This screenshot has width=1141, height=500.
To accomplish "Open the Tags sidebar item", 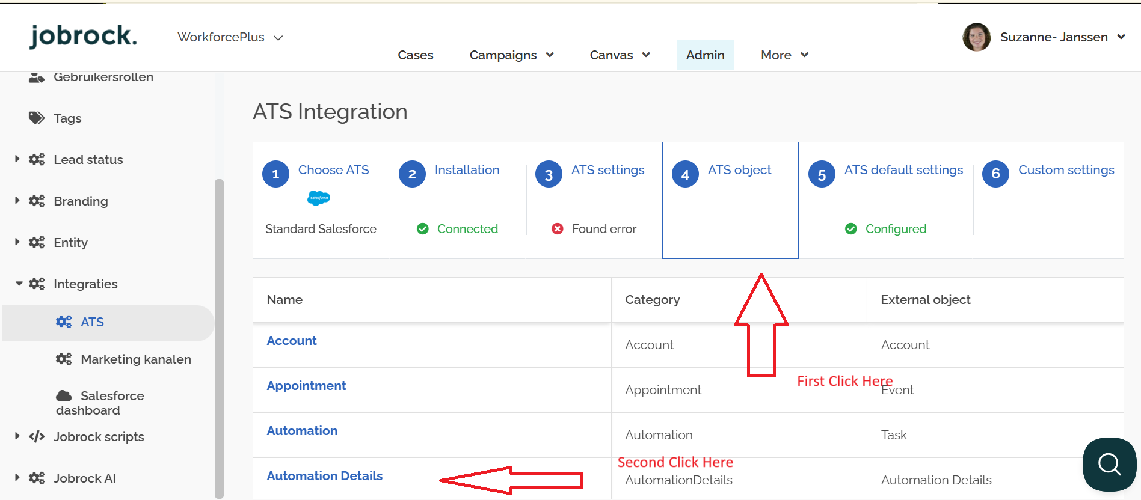I will point(67,118).
